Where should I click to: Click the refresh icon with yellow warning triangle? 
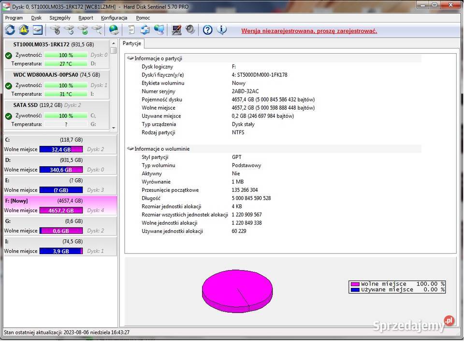click(24, 30)
